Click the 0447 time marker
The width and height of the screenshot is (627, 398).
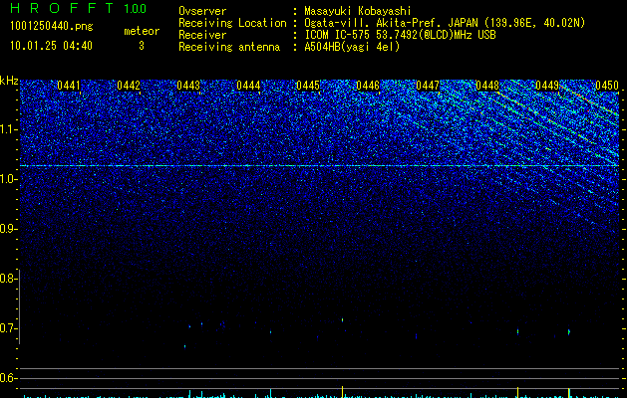pos(428,86)
